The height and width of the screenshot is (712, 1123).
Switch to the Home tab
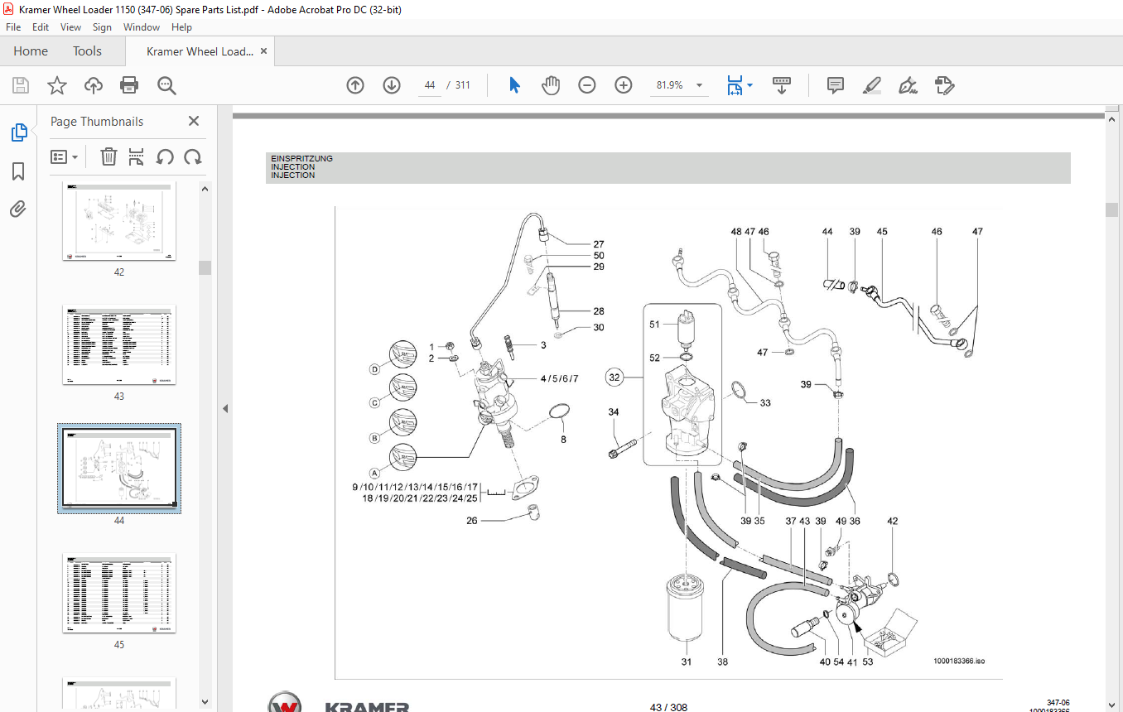[x=31, y=51]
